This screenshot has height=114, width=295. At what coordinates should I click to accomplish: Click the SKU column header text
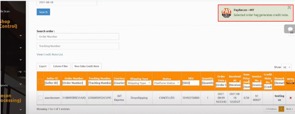pyautogui.click(x=191, y=79)
